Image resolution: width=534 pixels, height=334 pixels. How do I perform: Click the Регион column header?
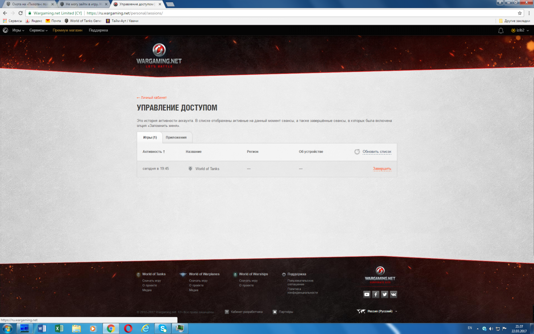pyautogui.click(x=253, y=152)
